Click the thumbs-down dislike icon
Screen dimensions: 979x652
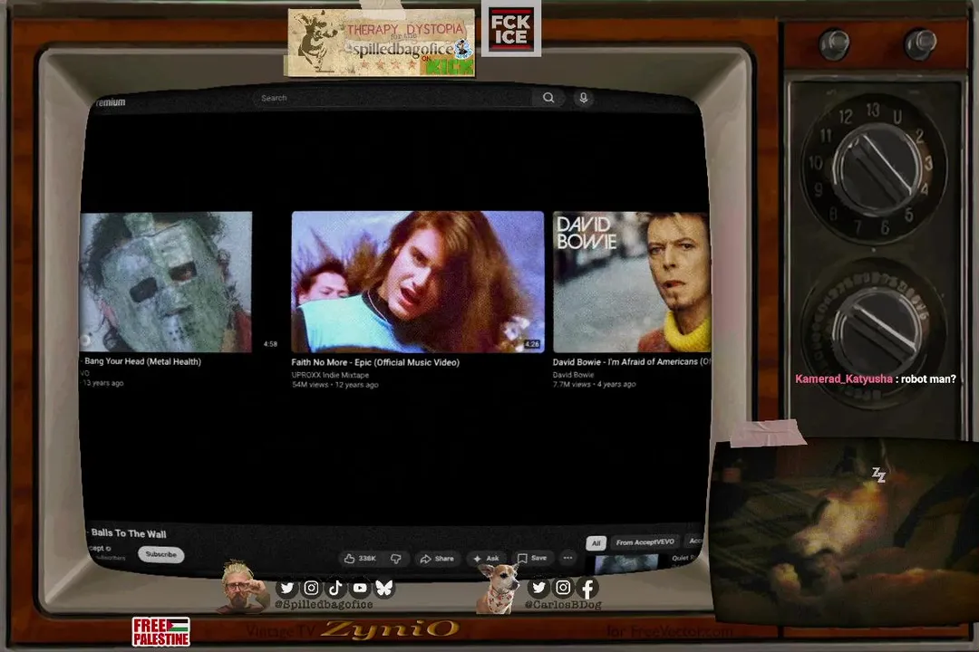click(396, 559)
